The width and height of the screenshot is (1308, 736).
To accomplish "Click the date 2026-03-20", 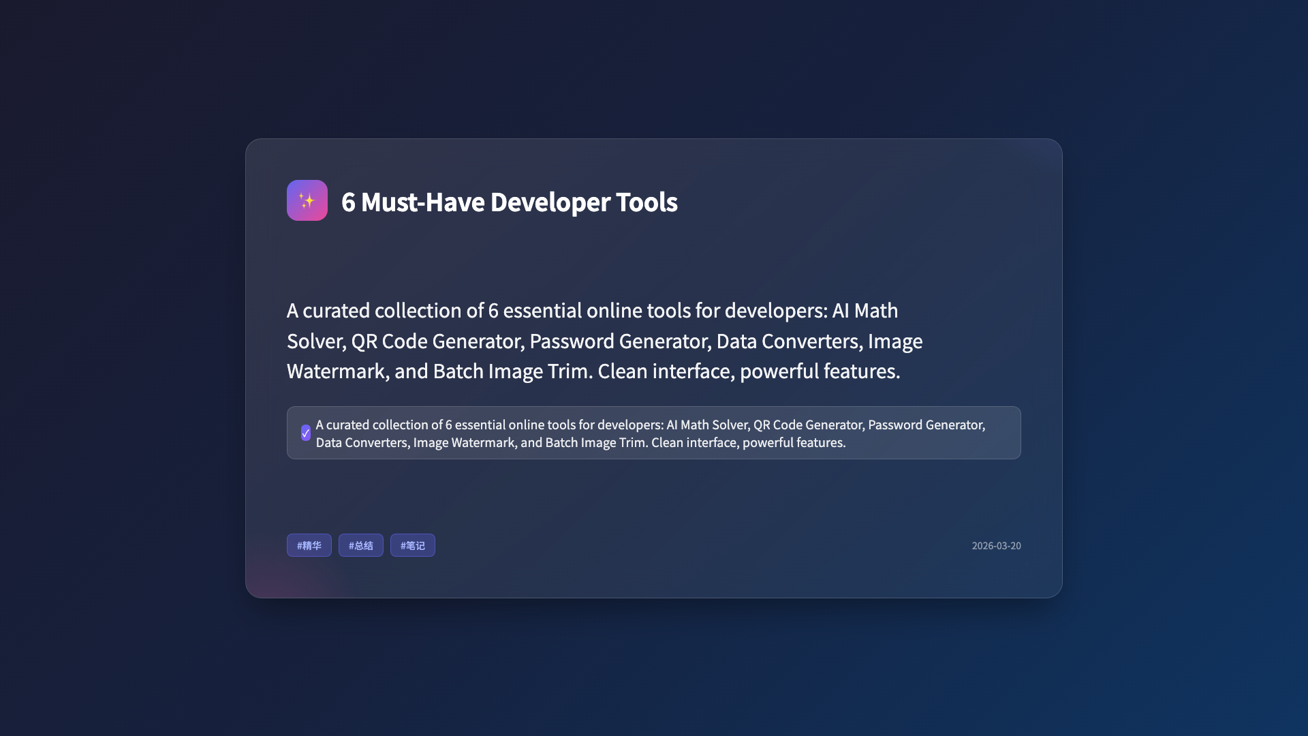I will [996, 546].
